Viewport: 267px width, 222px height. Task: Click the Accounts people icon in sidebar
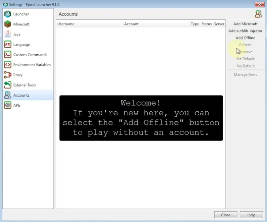pyautogui.click(x=7, y=95)
